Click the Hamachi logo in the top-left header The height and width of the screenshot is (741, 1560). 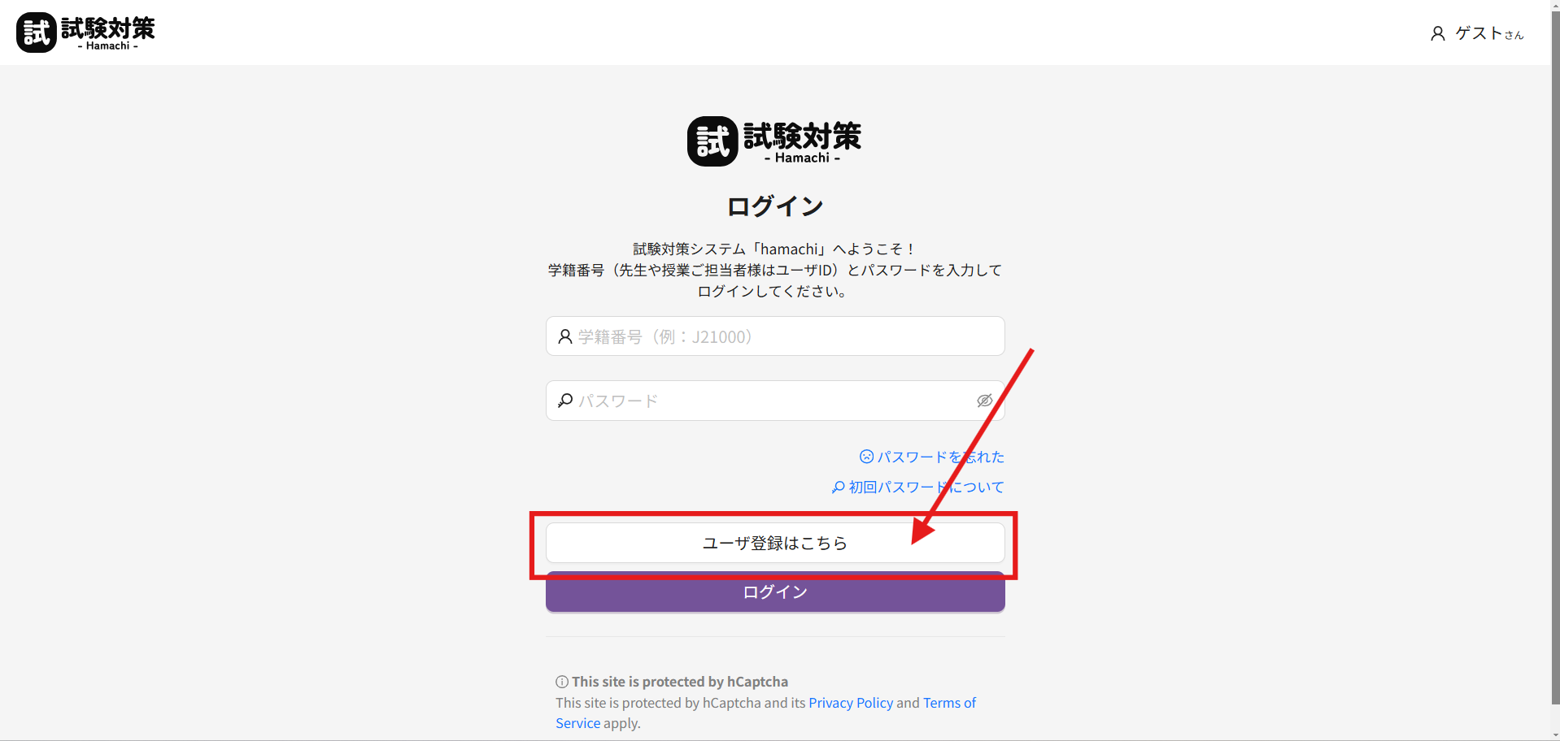coord(85,32)
